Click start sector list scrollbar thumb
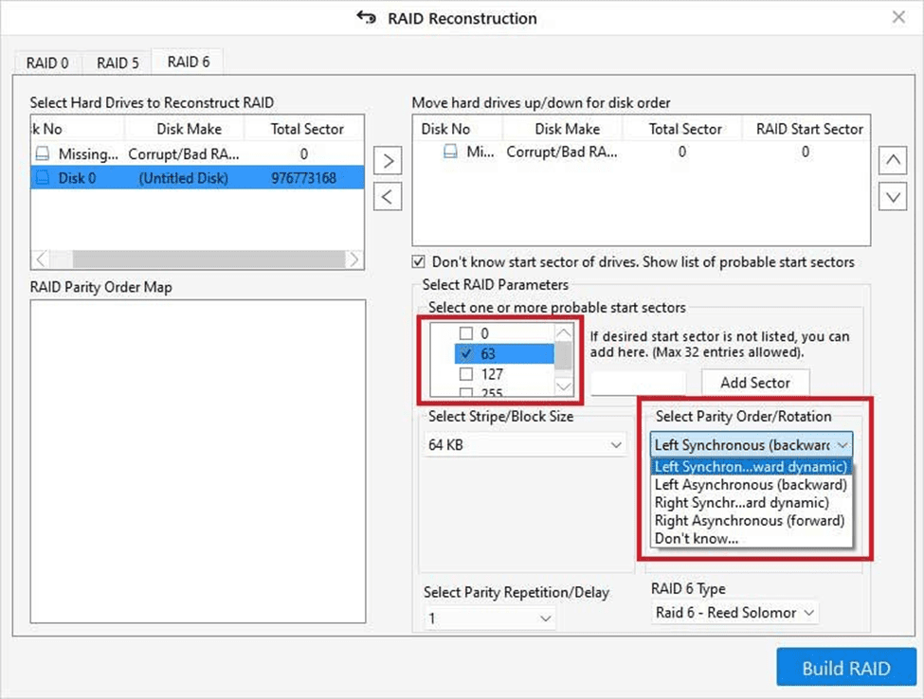The height and width of the screenshot is (699, 924). click(x=563, y=356)
